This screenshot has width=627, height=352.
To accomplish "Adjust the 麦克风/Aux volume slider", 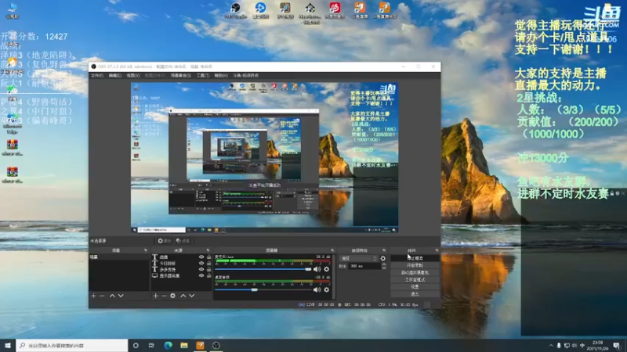I will pyautogui.click(x=263, y=269).
